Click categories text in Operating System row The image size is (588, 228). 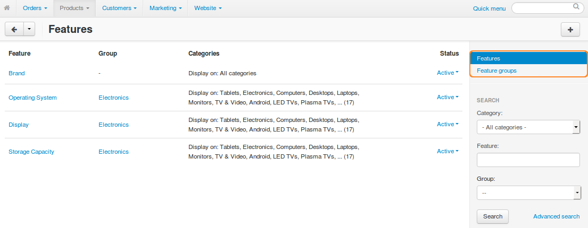(274, 98)
